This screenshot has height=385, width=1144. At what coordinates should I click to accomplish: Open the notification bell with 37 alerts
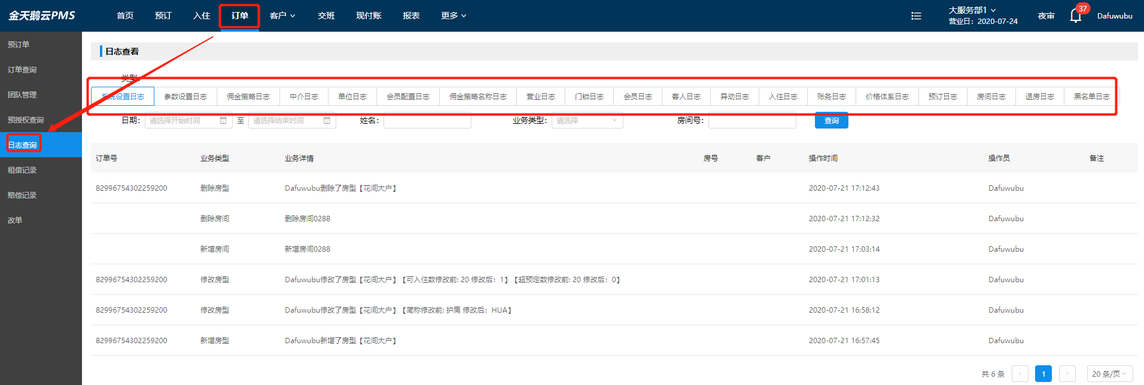click(x=1075, y=16)
